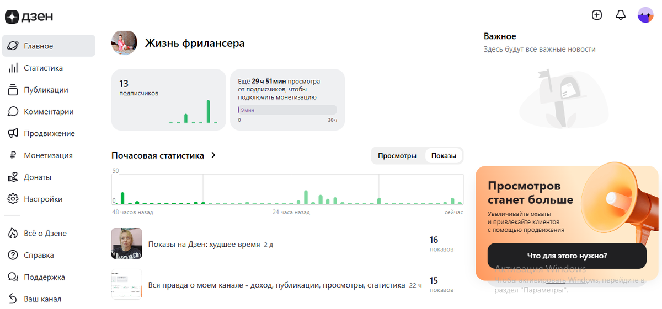Click the hand-heart icon beside Донаты

pyautogui.click(x=13, y=177)
